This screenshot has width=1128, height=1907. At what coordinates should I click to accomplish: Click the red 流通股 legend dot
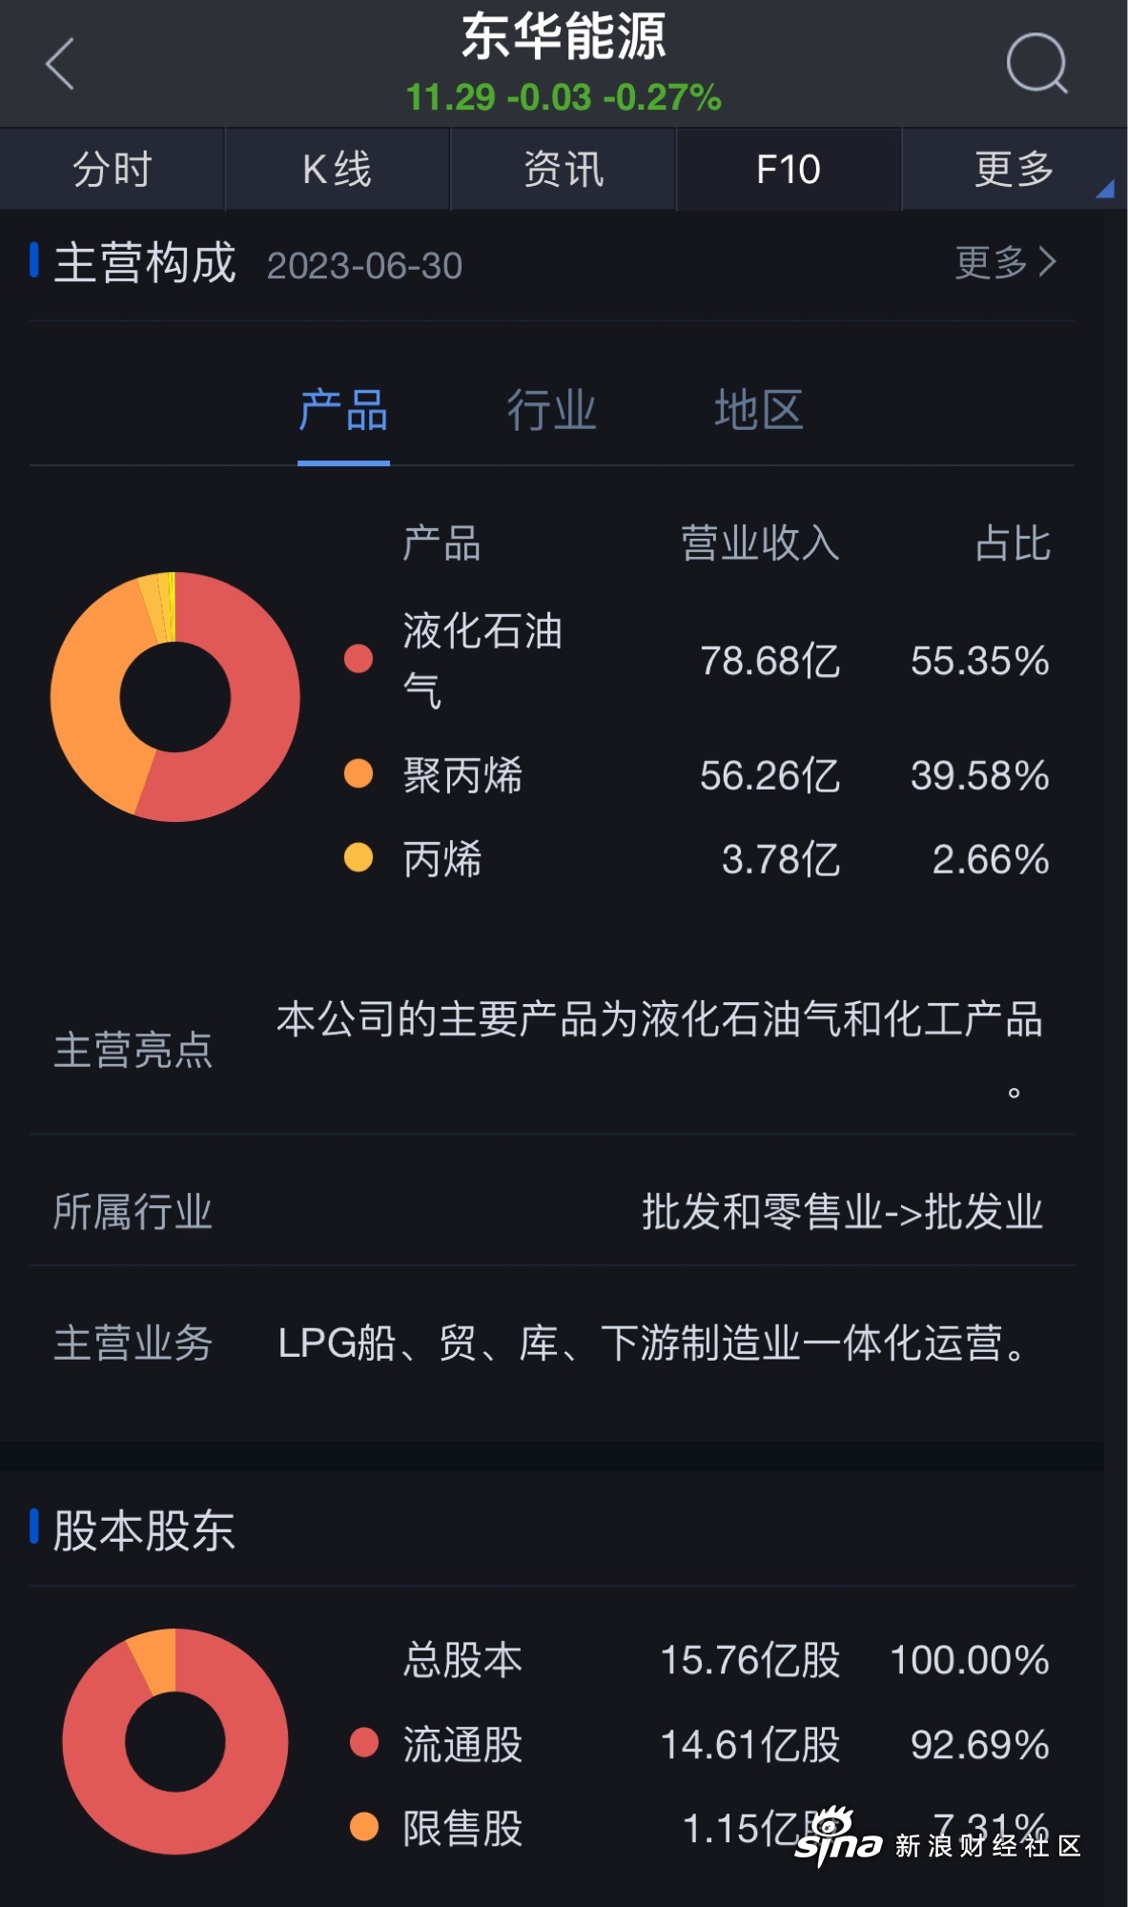click(364, 1743)
